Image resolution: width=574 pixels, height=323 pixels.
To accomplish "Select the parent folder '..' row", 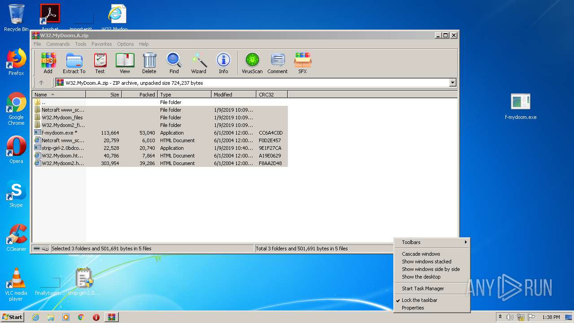I will 160,102.
